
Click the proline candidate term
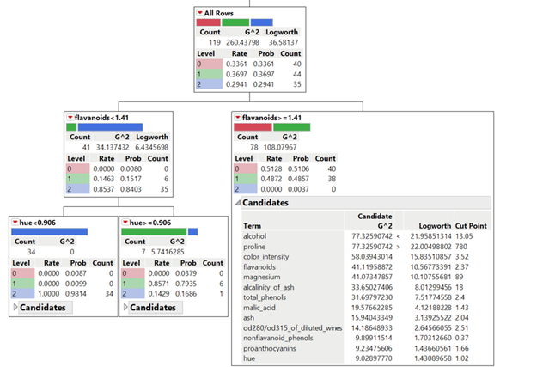(254, 247)
